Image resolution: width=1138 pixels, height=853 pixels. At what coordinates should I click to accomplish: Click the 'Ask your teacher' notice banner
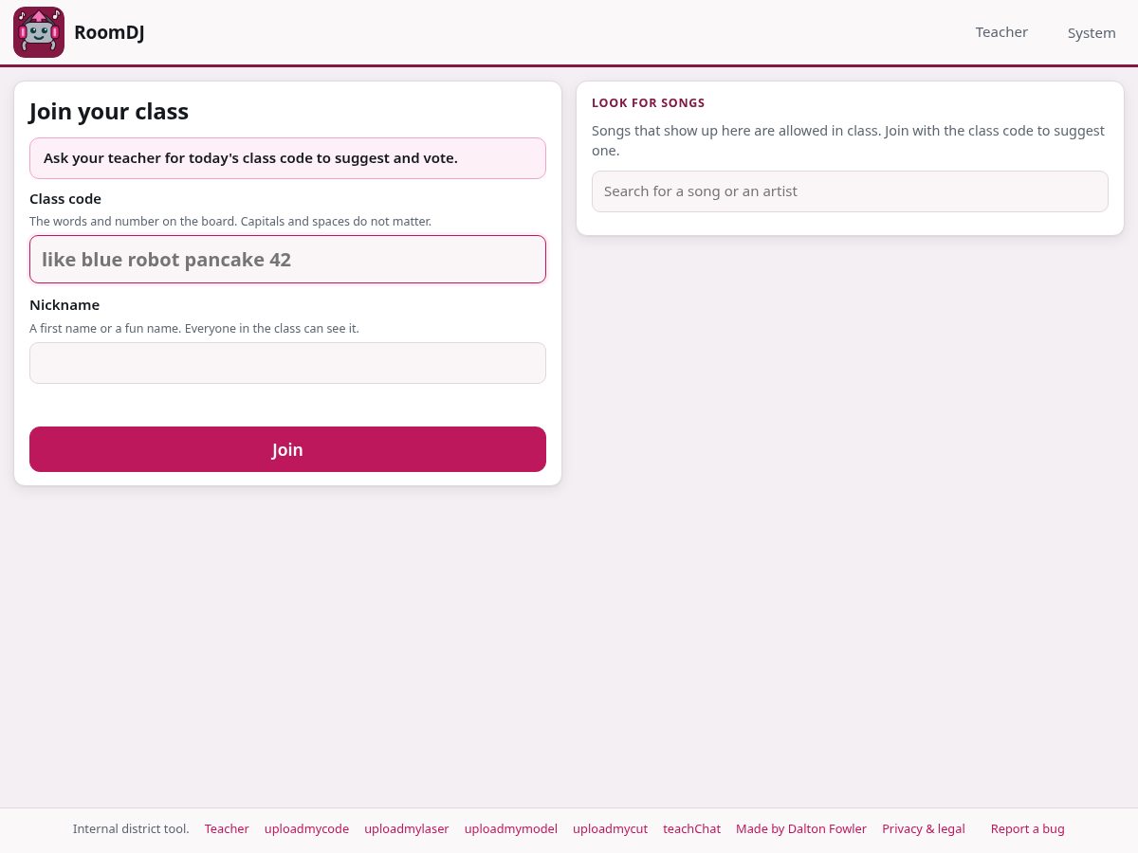tap(287, 158)
